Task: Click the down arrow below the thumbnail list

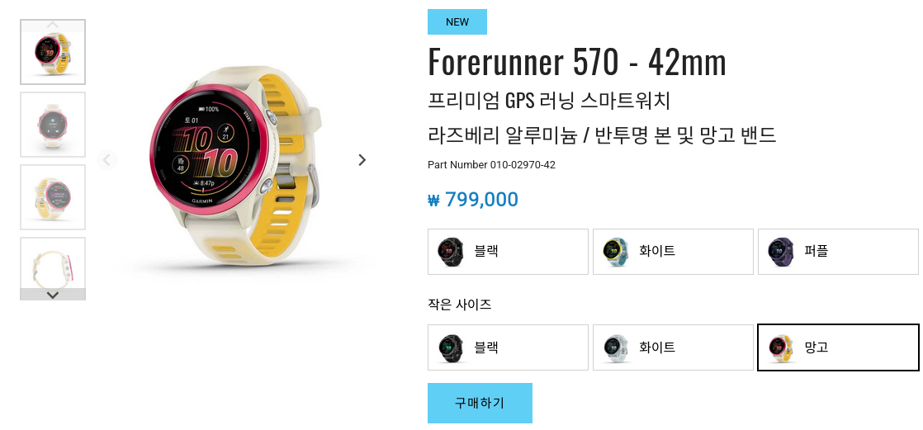Action: [52, 295]
